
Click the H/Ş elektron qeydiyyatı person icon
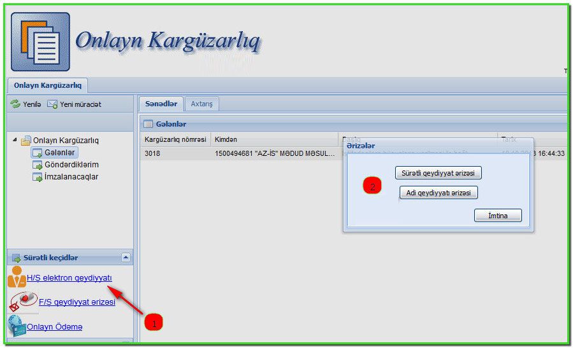coord(16,278)
